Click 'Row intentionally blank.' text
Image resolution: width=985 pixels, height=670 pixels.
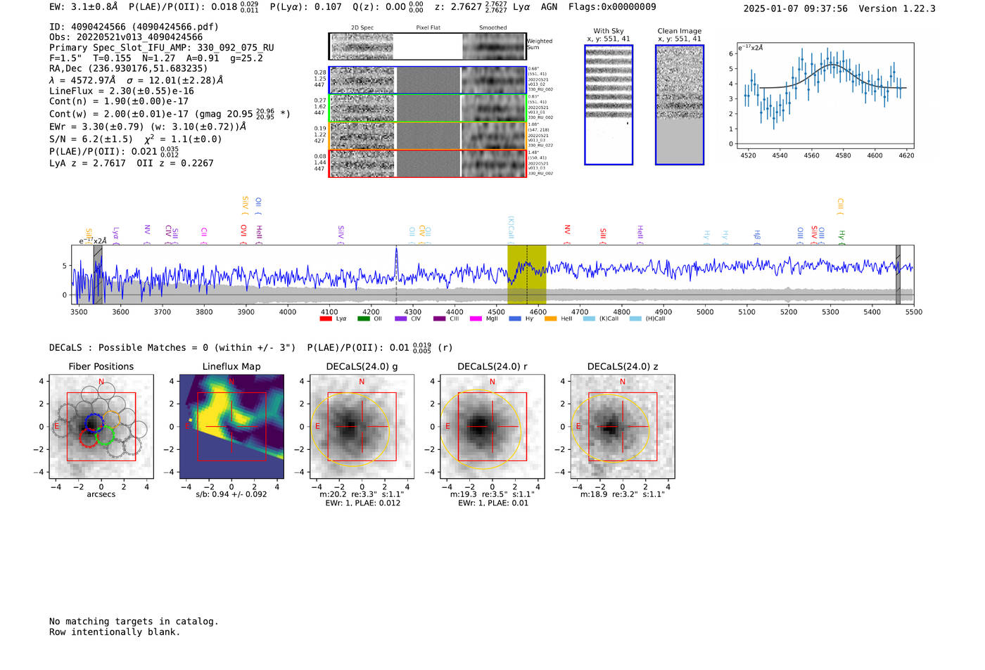pyautogui.click(x=115, y=632)
